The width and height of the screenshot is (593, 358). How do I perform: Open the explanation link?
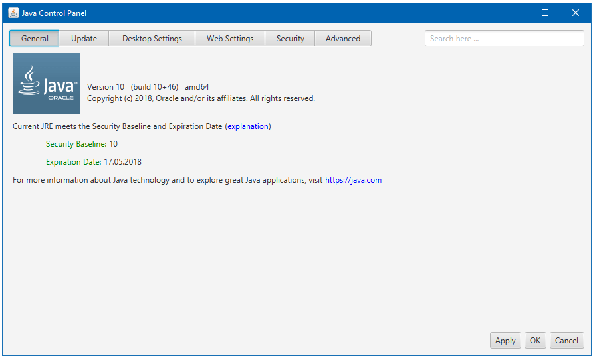pos(248,126)
